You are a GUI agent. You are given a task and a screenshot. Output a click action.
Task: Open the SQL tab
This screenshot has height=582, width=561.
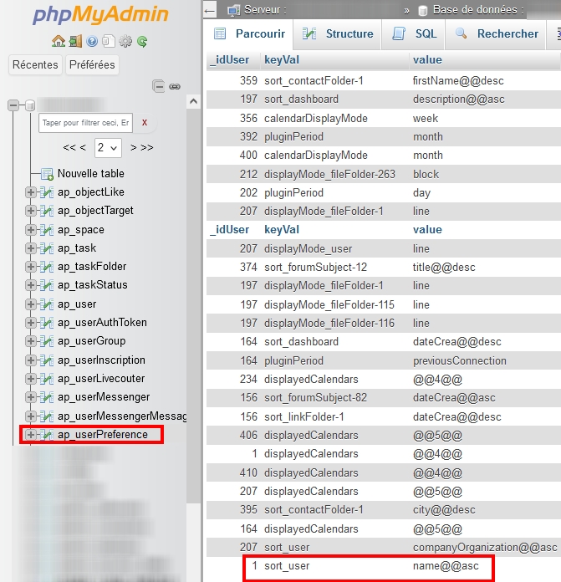[x=416, y=34]
